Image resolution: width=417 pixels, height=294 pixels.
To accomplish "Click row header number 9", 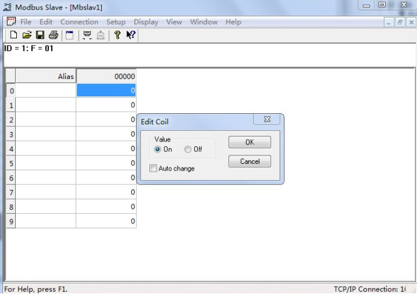I will click(x=11, y=221).
